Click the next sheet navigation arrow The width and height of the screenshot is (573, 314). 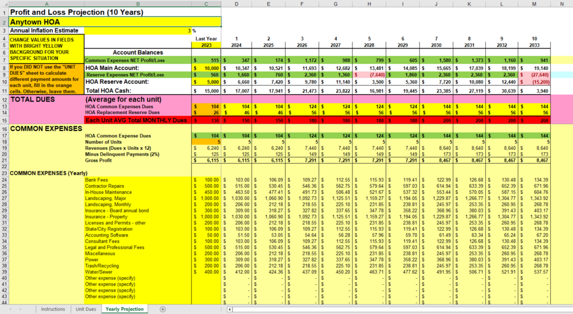pos(20,309)
